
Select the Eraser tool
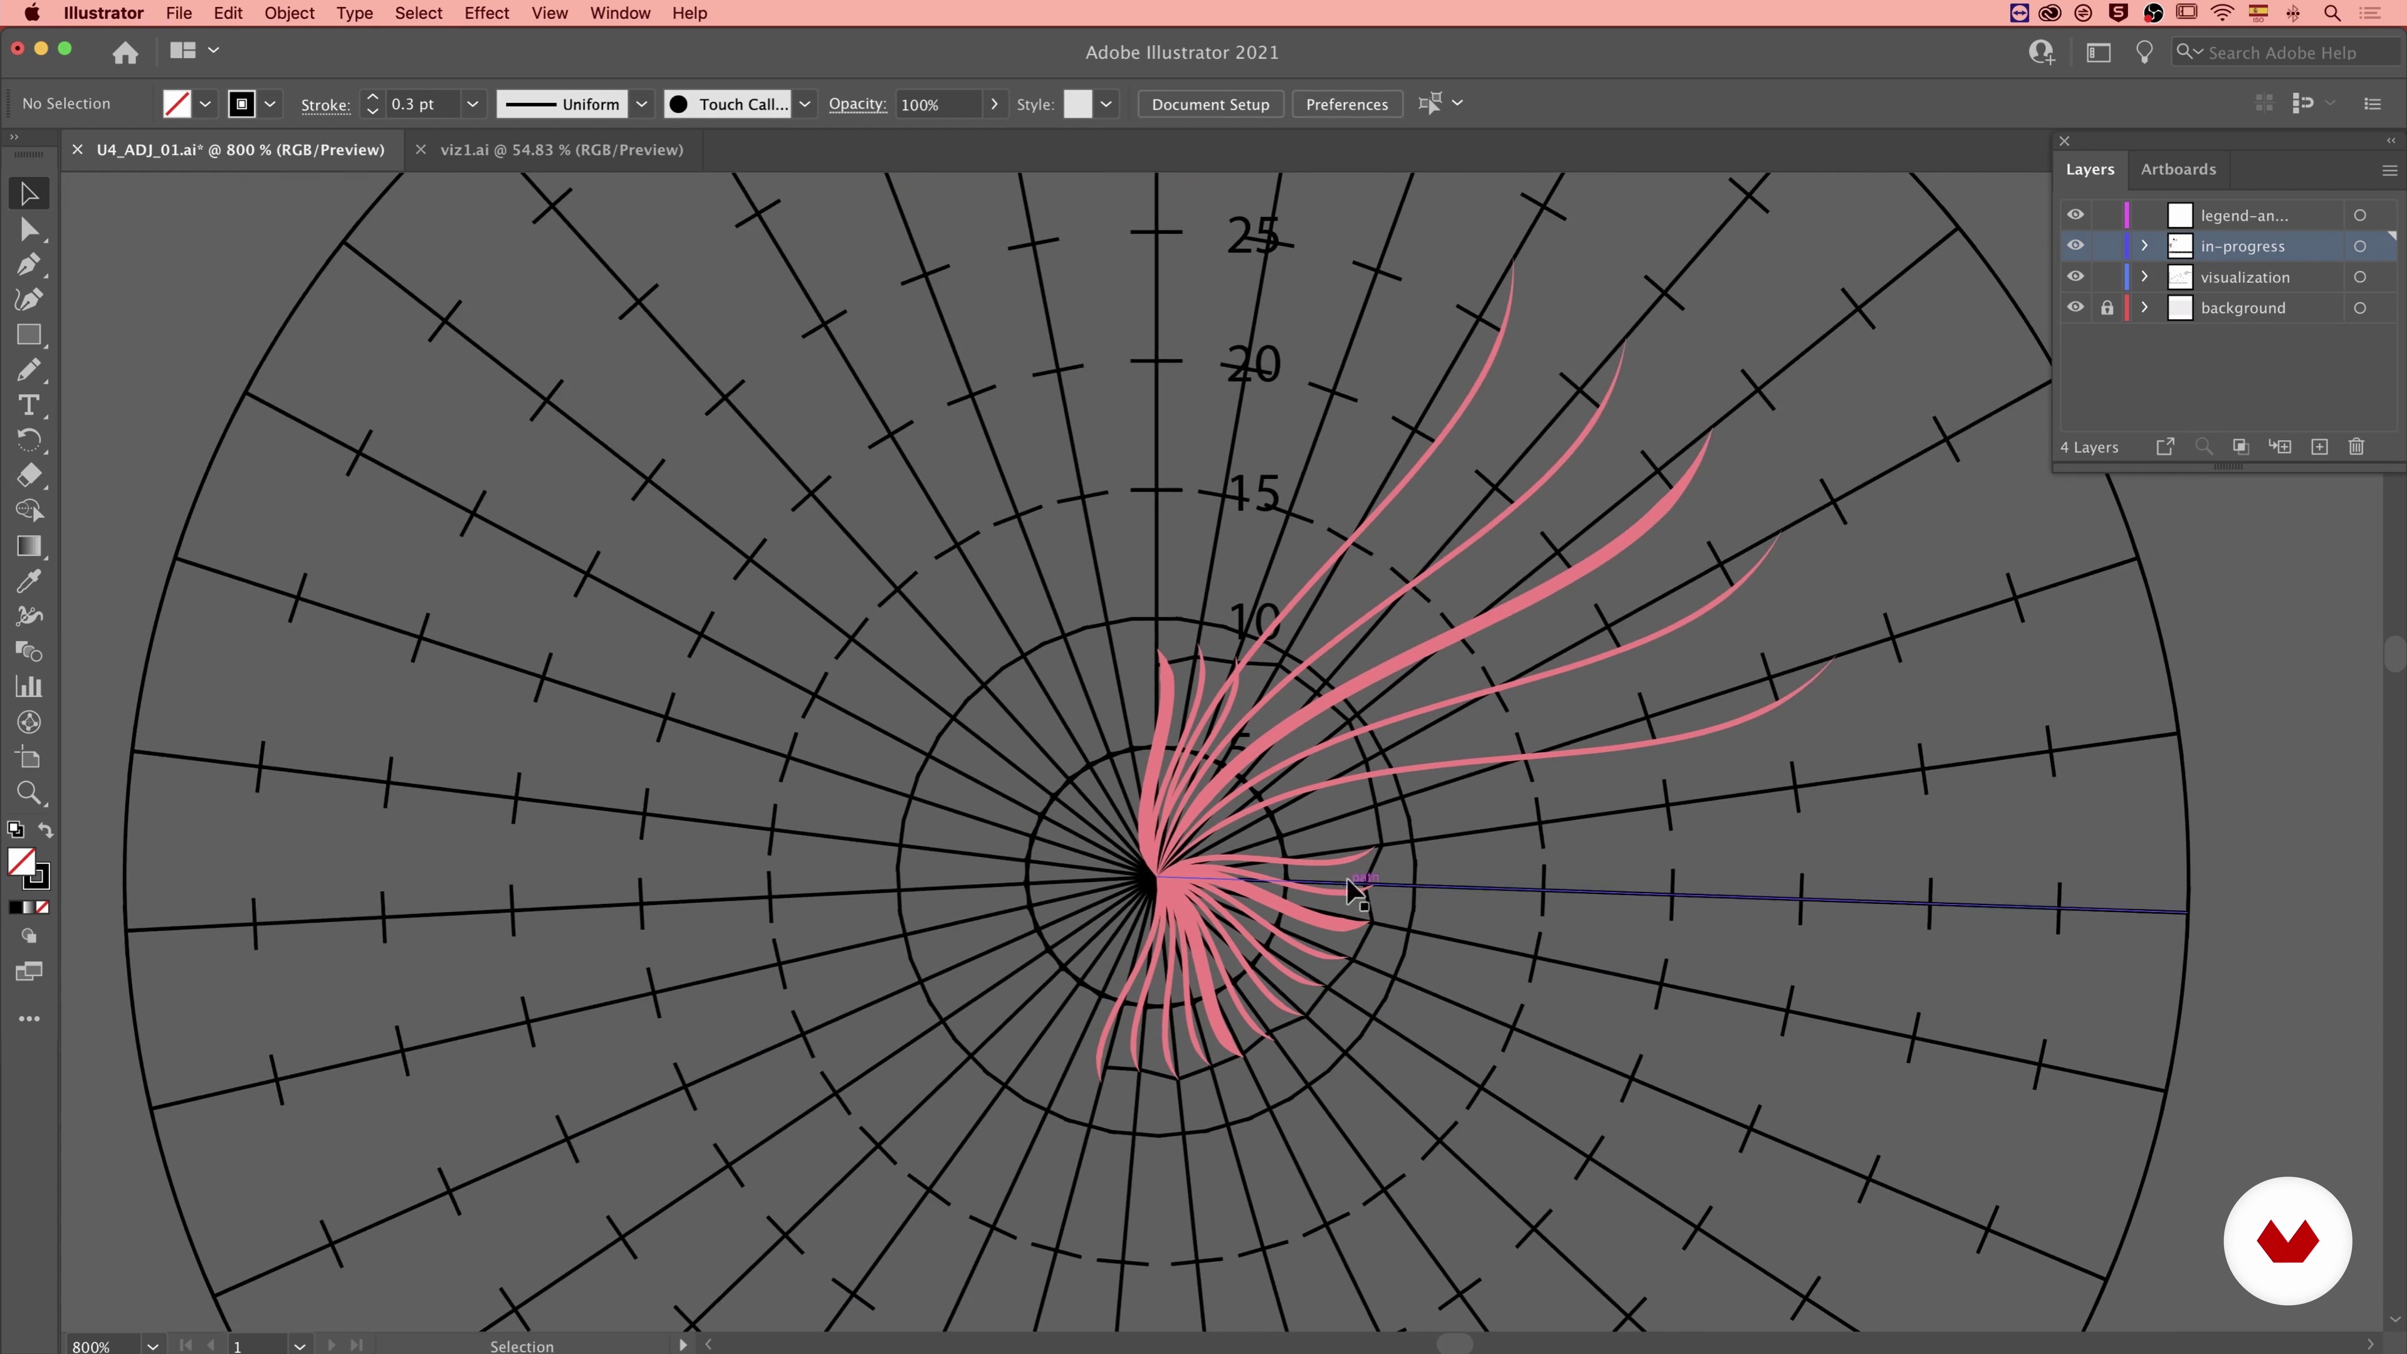(29, 476)
